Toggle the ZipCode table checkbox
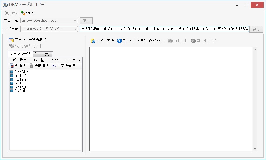 (12, 91)
